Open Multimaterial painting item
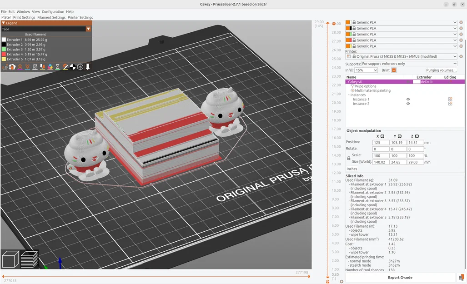Viewport: 467px width, 284px height. [x=371, y=90]
